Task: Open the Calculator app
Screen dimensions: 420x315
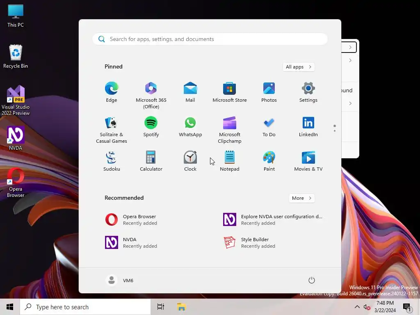Action: [151, 161]
